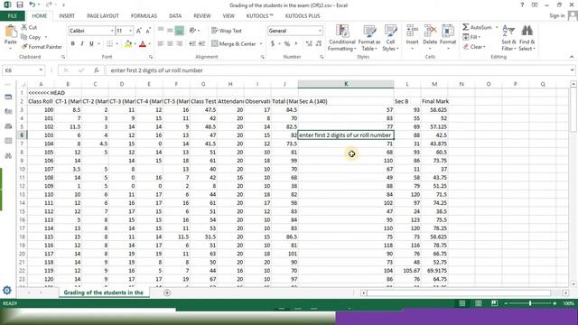
Task: Save the workbook with the floppy icon
Action: (20, 5)
